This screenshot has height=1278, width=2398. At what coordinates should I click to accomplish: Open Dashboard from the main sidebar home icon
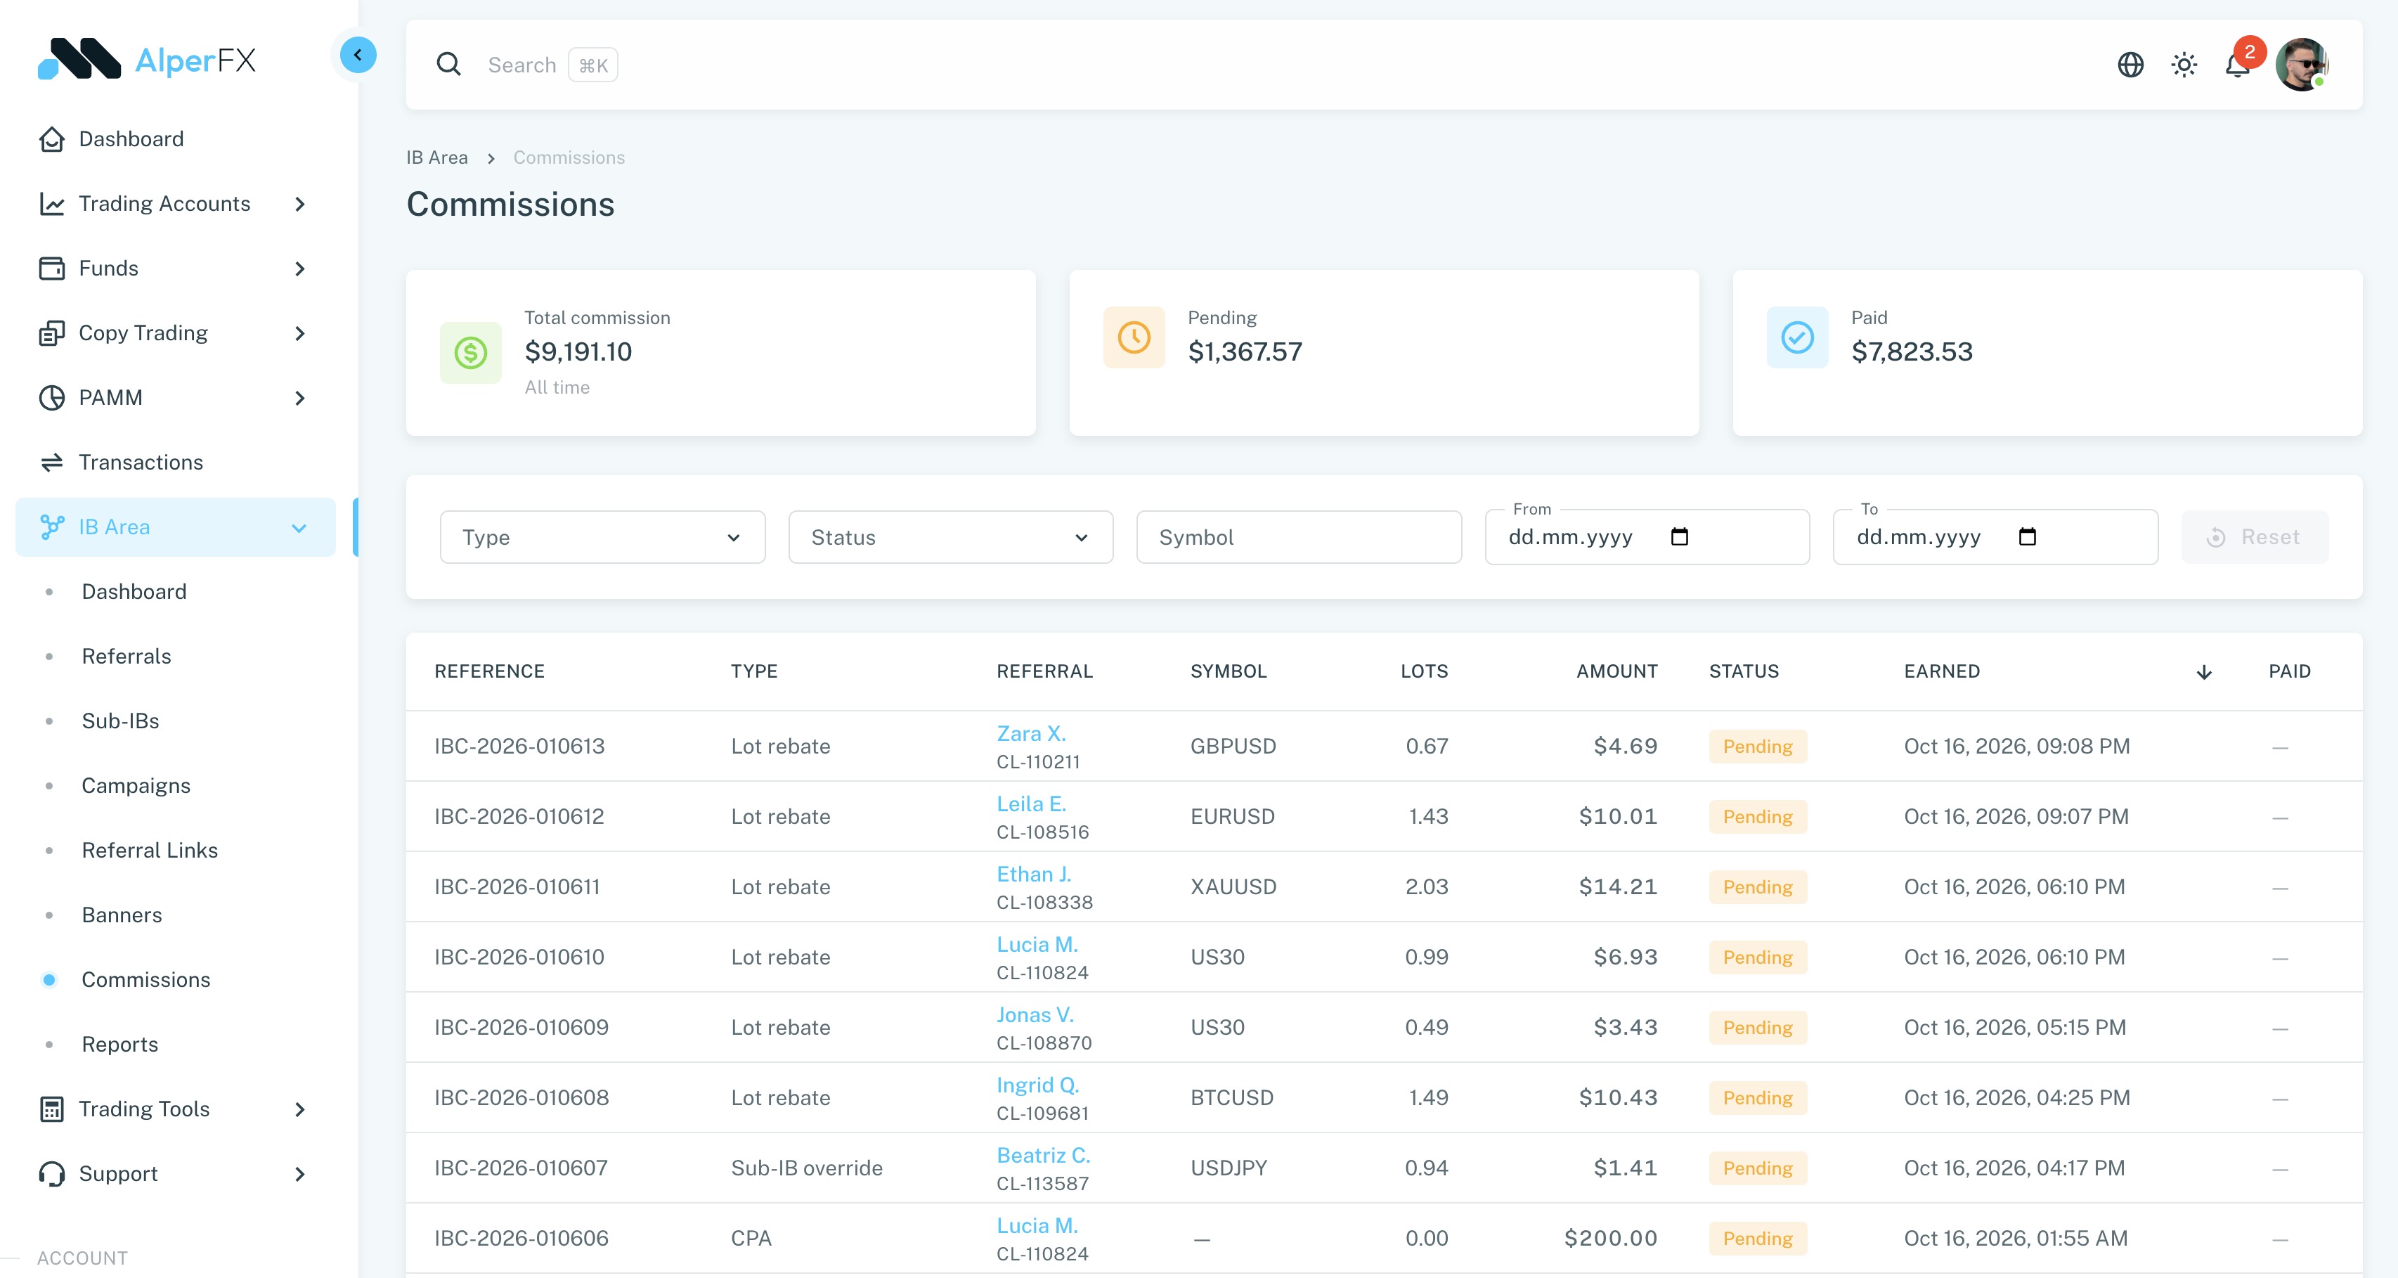[x=52, y=138]
